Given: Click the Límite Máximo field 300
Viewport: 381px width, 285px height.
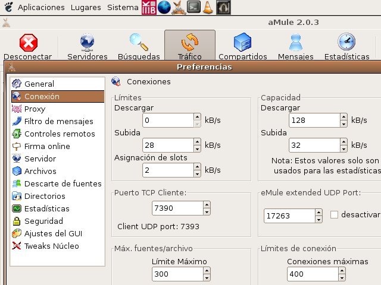Looking at the screenshot, I should pos(177,274).
